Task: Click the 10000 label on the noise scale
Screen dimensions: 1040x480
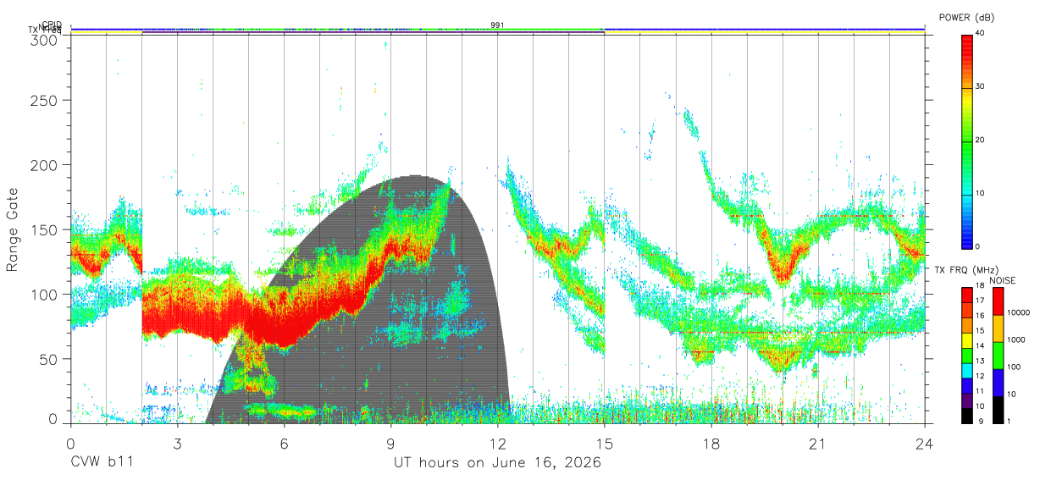Action: click(x=1017, y=313)
